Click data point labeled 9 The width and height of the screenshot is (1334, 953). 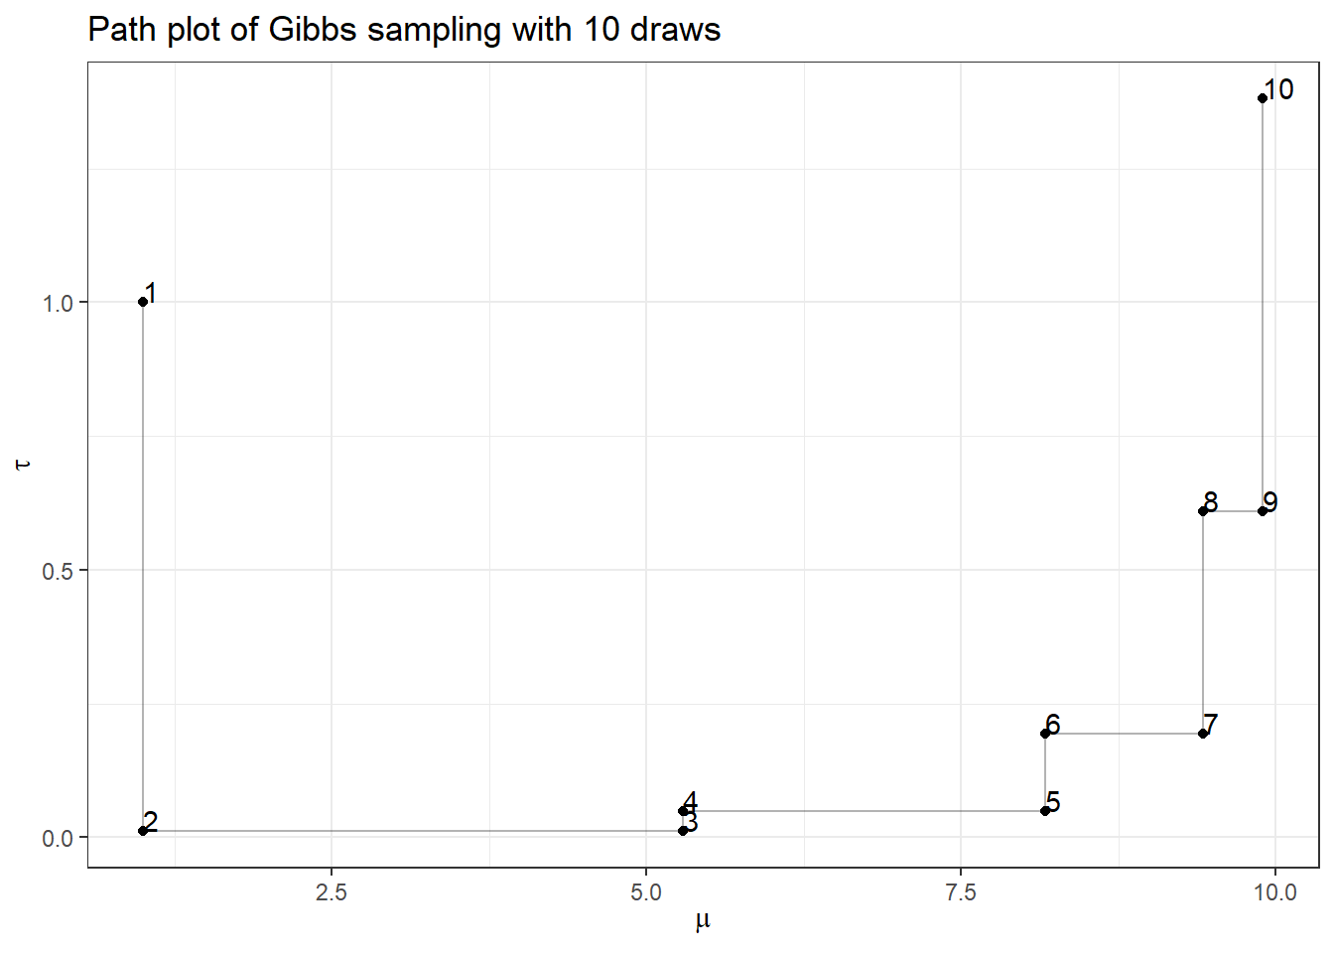(x=1263, y=511)
